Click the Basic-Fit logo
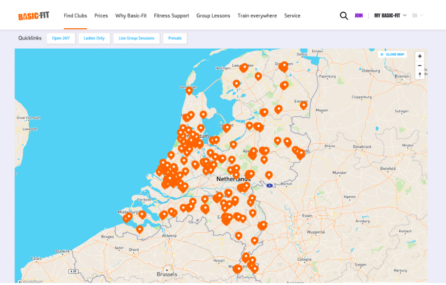This screenshot has height=285, width=446. (34, 16)
